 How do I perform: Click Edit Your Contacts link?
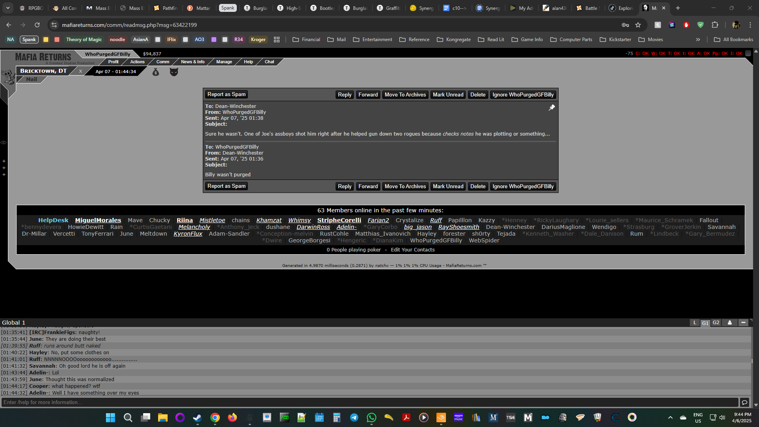tap(413, 250)
